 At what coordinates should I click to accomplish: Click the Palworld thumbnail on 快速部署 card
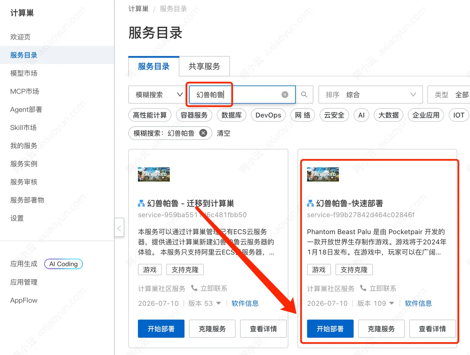point(323,174)
